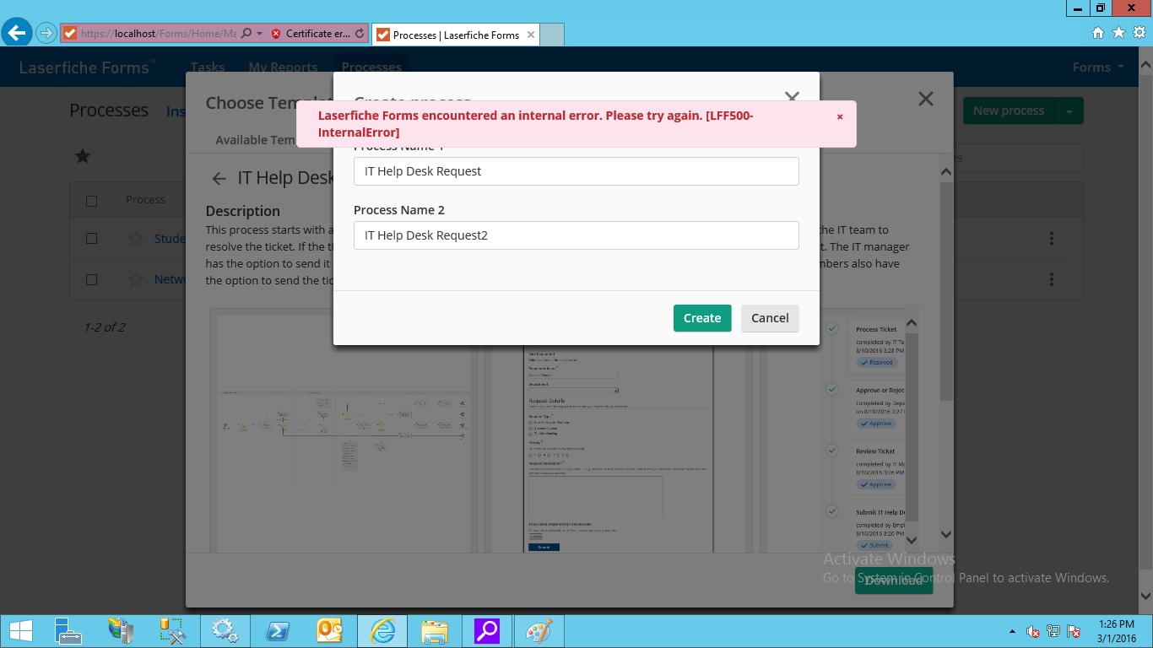
Task: Click the favorites star filter icon
Action: [83, 156]
